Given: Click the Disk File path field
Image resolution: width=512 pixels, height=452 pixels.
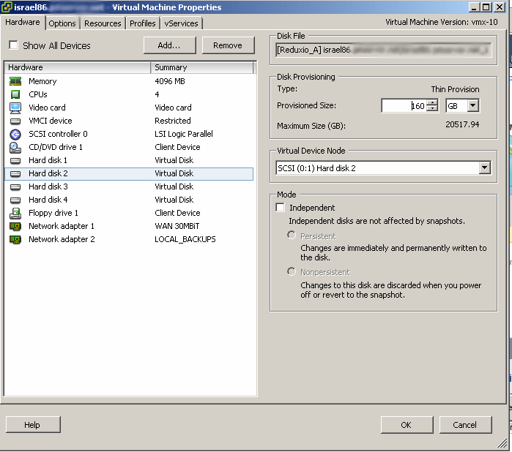Looking at the screenshot, I should [x=383, y=50].
